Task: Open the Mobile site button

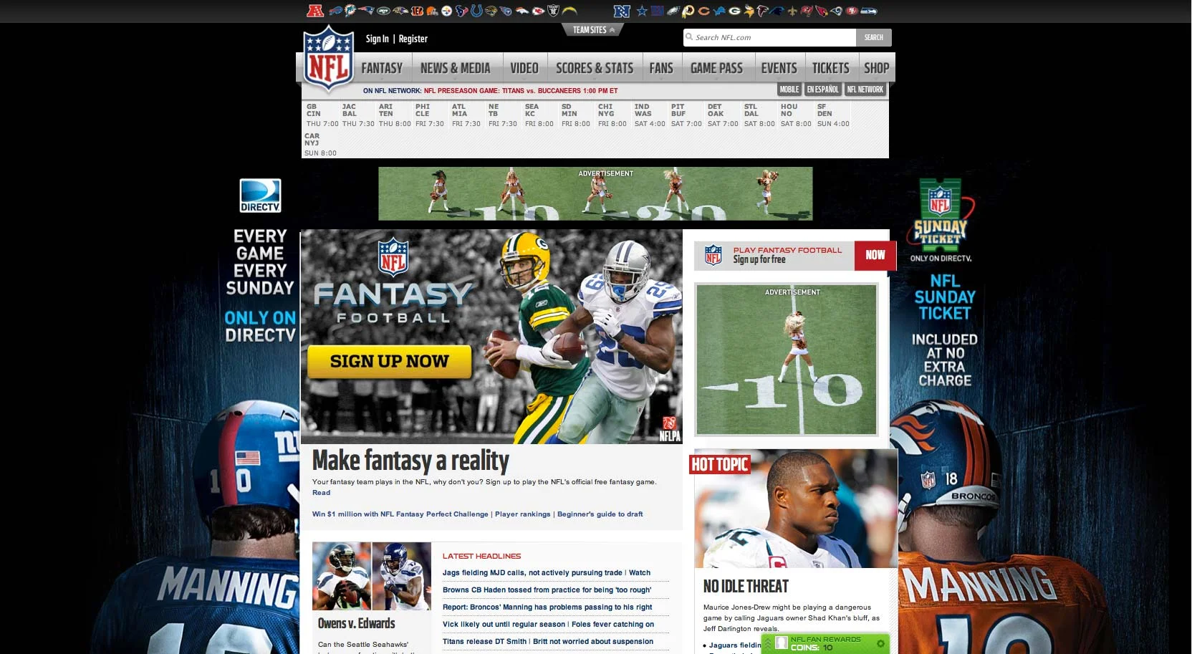Action: pos(789,90)
